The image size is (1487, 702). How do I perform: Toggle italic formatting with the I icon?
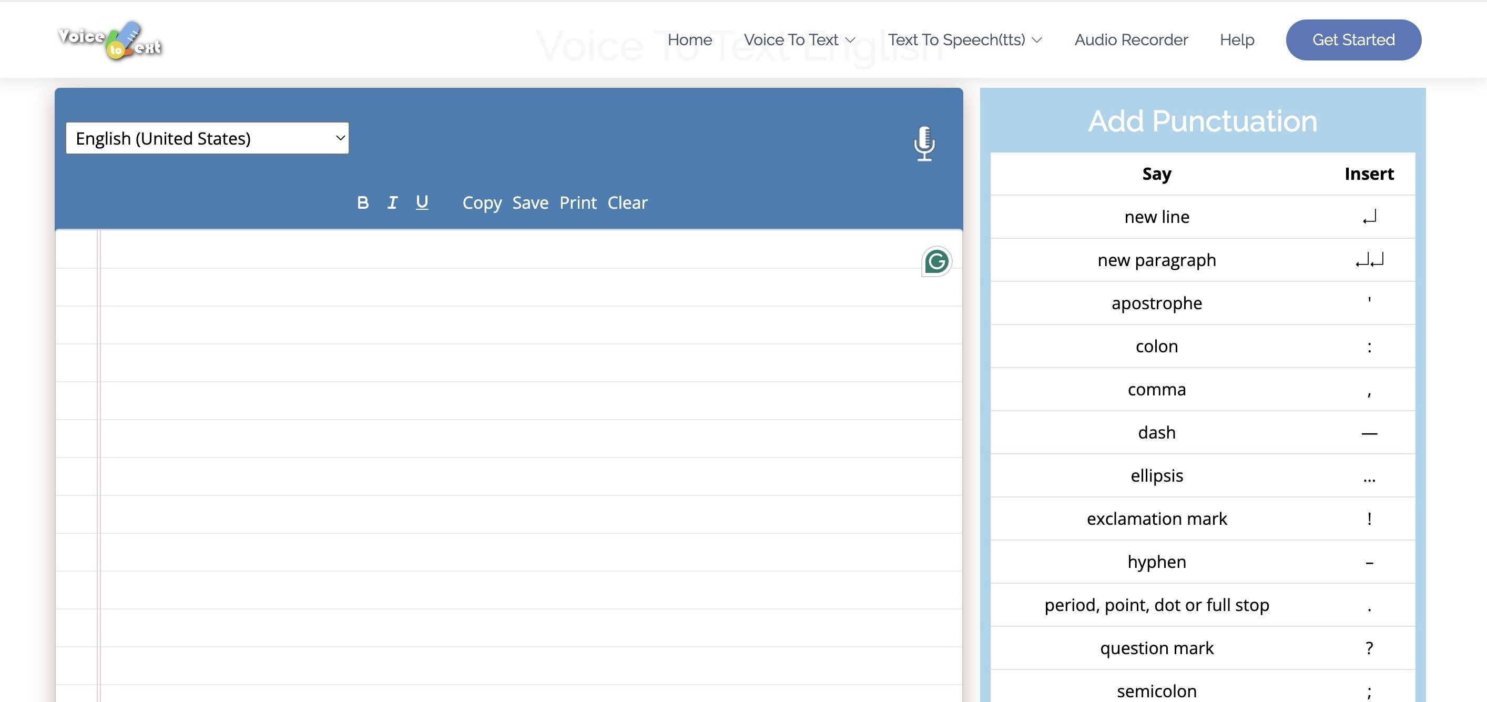point(392,202)
